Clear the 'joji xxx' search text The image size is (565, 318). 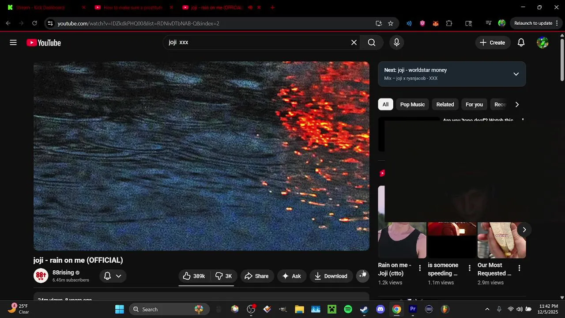coord(354,42)
